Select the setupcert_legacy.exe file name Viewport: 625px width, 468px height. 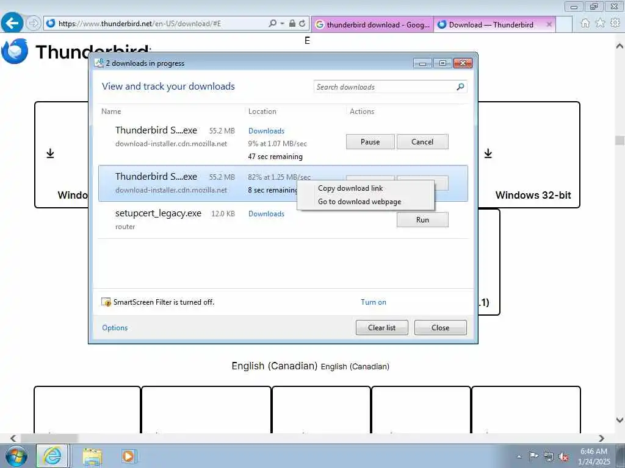[x=158, y=213]
